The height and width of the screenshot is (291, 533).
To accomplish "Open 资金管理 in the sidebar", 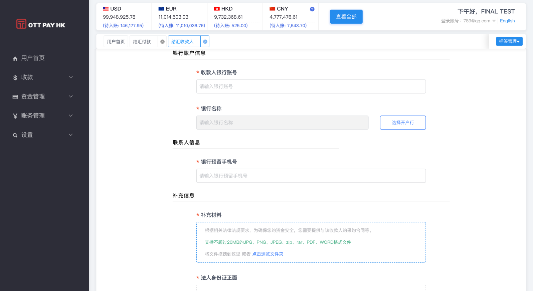I will point(33,97).
